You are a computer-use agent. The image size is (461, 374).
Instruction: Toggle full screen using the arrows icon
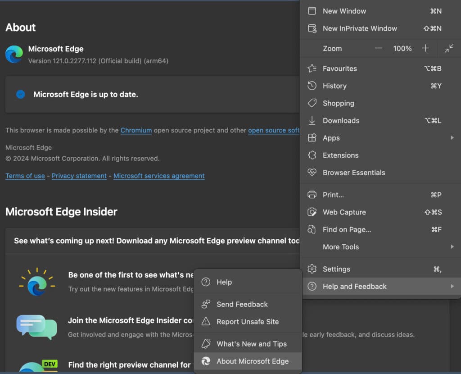[x=449, y=48]
